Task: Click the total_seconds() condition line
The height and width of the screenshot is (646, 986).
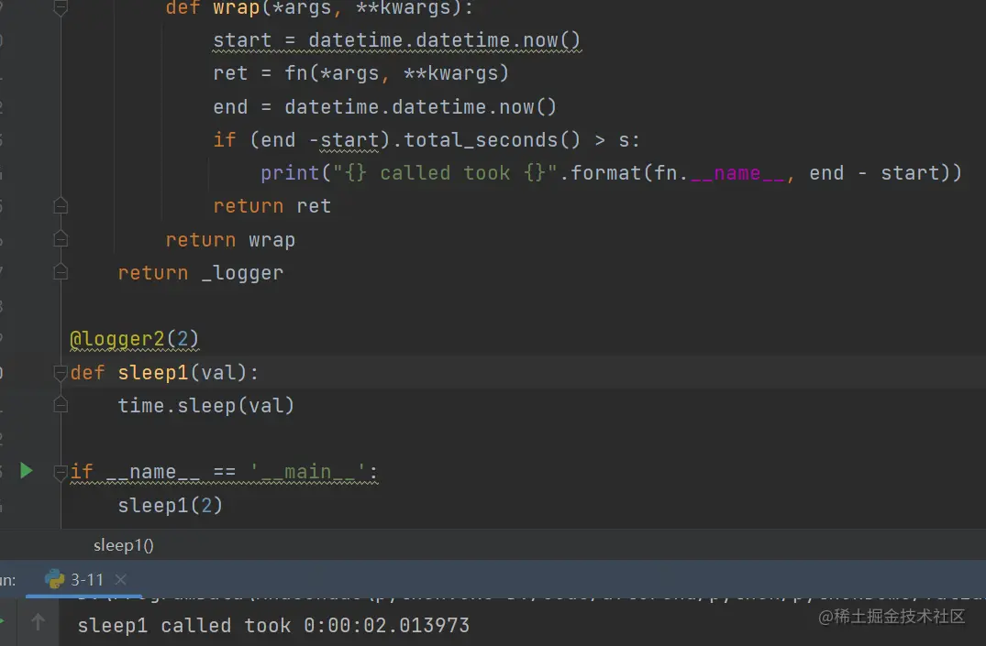Action: pos(427,139)
